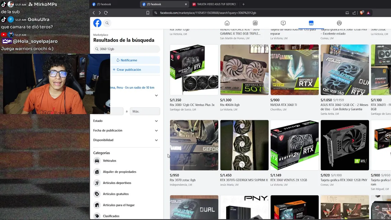Open Artículos para el hogar icon
The image size is (391, 220).
(x=97, y=205)
